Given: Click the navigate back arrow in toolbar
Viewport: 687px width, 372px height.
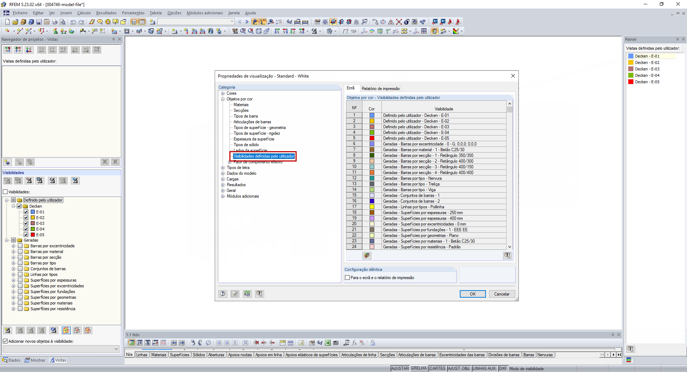Looking at the screenshot, I should point(240,22).
